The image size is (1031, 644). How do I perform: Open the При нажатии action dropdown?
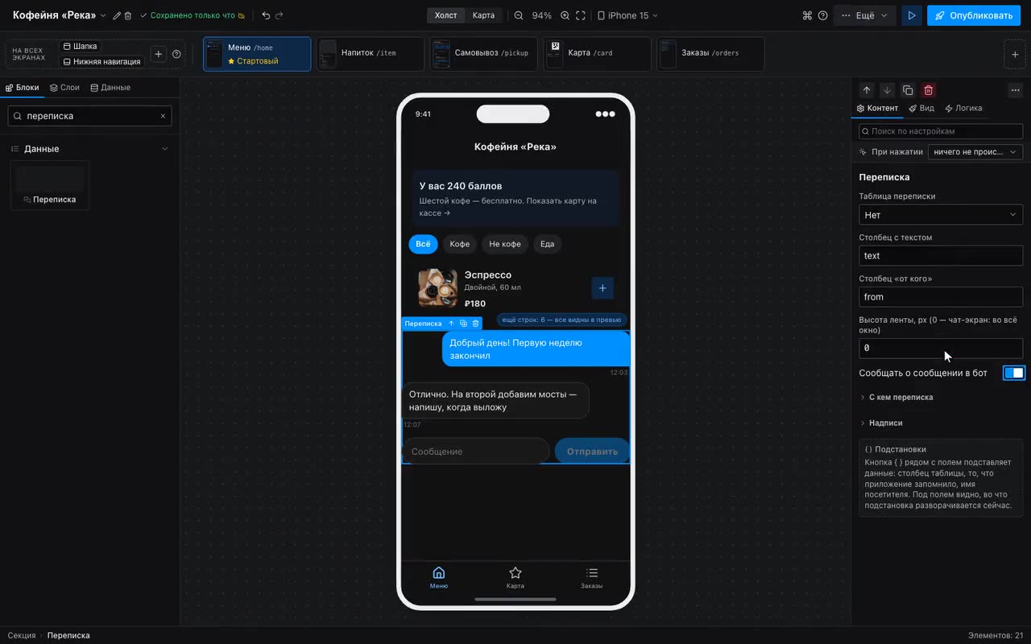(975, 151)
